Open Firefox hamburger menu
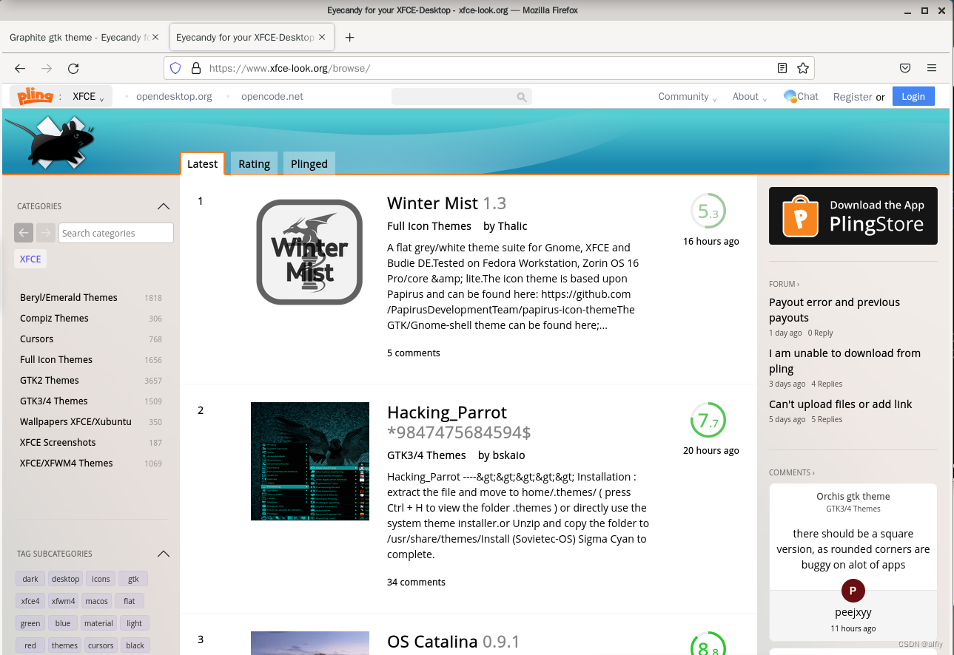 pyautogui.click(x=932, y=68)
